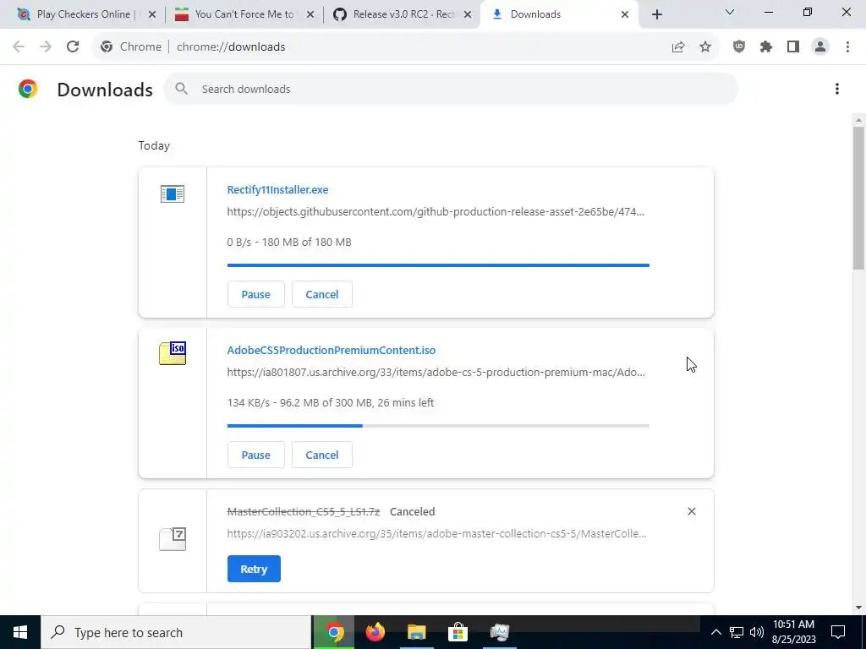Show hidden system tray icons
The height and width of the screenshot is (649, 866).
tap(715, 632)
